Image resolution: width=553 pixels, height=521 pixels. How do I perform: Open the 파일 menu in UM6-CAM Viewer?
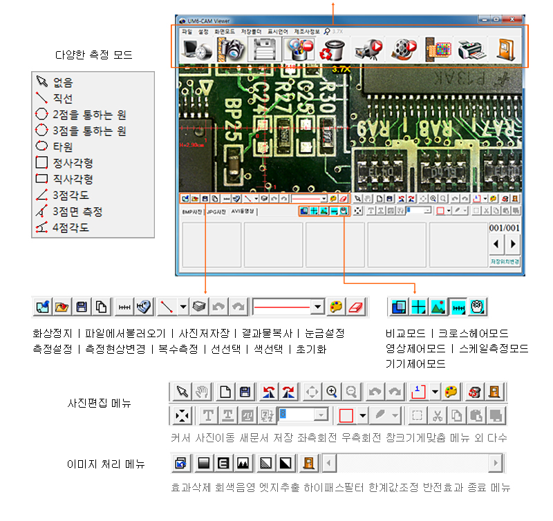[187, 32]
